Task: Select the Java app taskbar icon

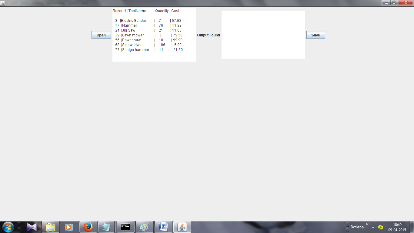Action: point(182,227)
